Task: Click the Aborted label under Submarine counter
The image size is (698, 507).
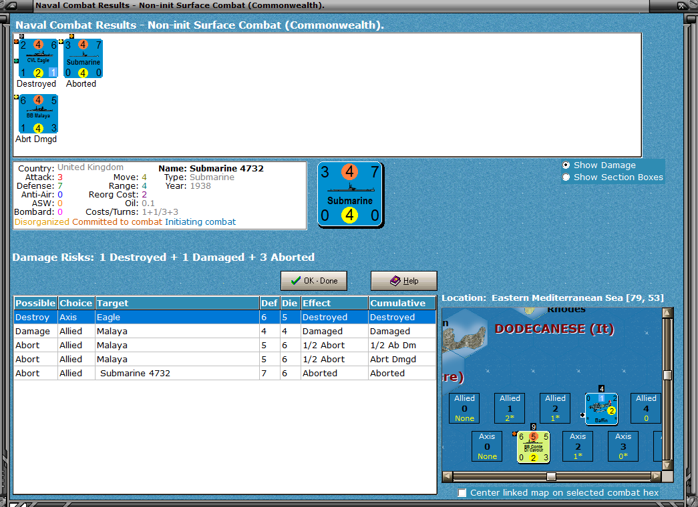Action: pyautogui.click(x=81, y=83)
